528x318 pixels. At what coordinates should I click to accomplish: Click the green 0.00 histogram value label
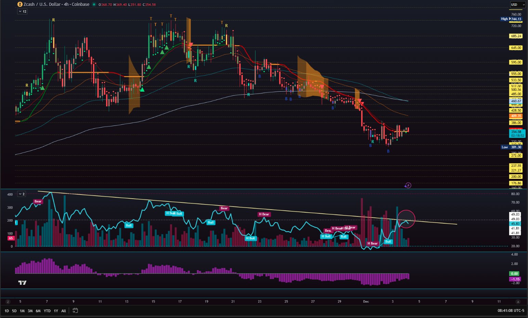(x=514, y=274)
